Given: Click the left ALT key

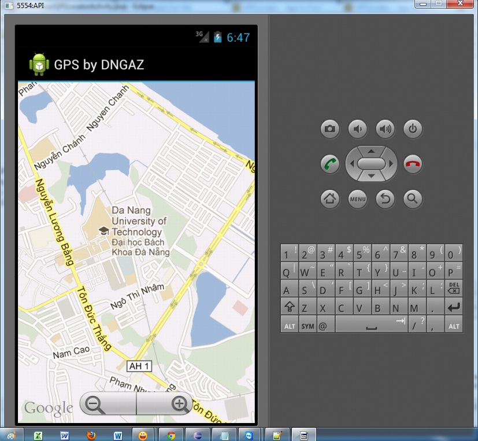Looking at the screenshot, I should point(290,325).
